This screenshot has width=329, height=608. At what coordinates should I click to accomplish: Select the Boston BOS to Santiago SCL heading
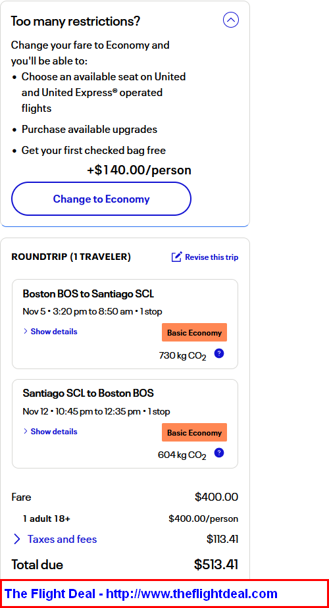[88, 293]
